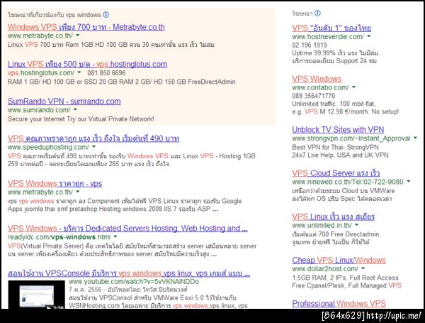
Task: Expand arrow beside www.sumrando.com/ URL
Action: [x=75, y=109]
